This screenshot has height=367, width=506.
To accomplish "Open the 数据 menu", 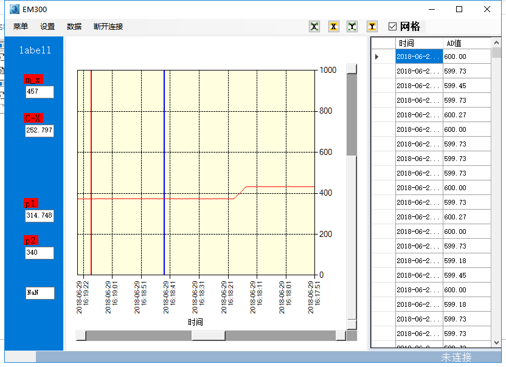I will pyautogui.click(x=74, y=27).
